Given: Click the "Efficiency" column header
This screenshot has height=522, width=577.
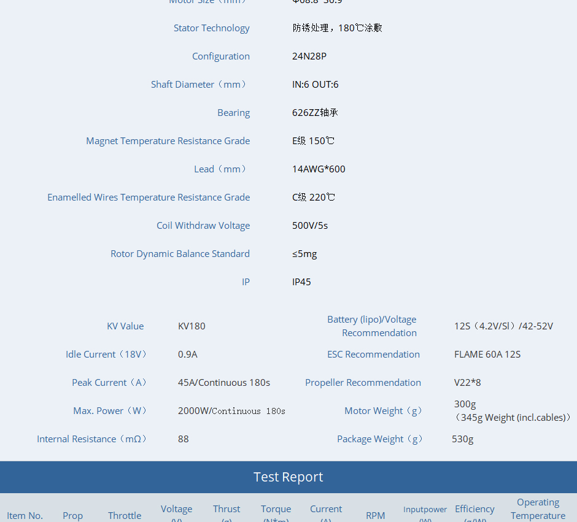Looking at the screenshot, I should (474, 509).
